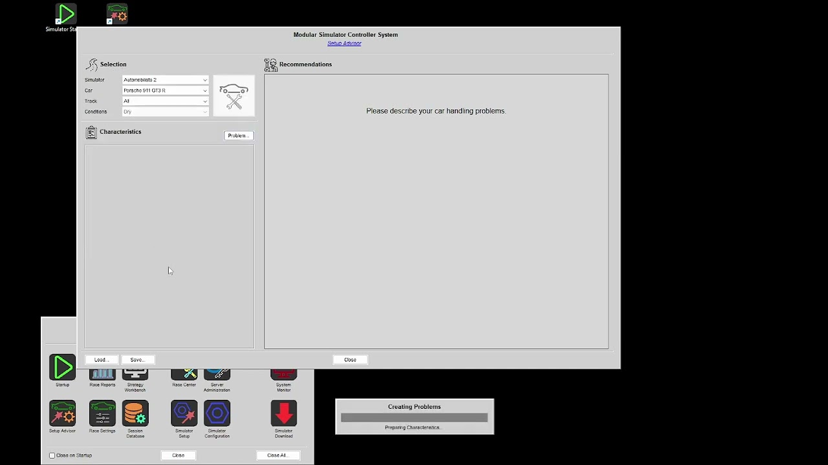Open Startup in the launcher window
This screenshot has height=465, width=828.
(62, 367)
